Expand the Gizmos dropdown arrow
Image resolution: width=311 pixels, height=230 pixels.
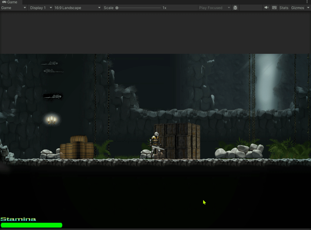[308, 8]
